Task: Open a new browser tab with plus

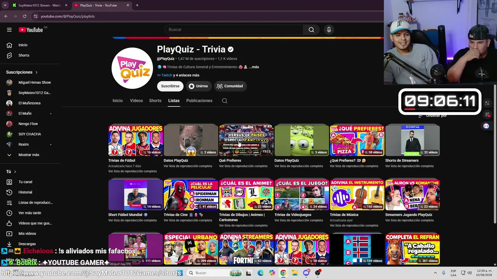Action: coord(137,5)
